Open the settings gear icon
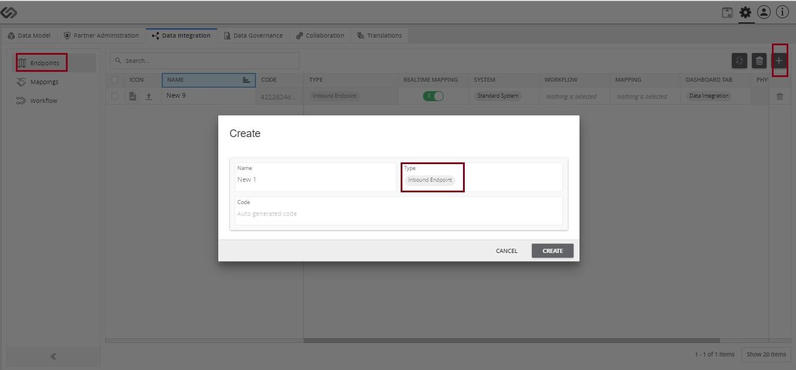The width and height of the screenshot is (796, 370). [746, 12]
